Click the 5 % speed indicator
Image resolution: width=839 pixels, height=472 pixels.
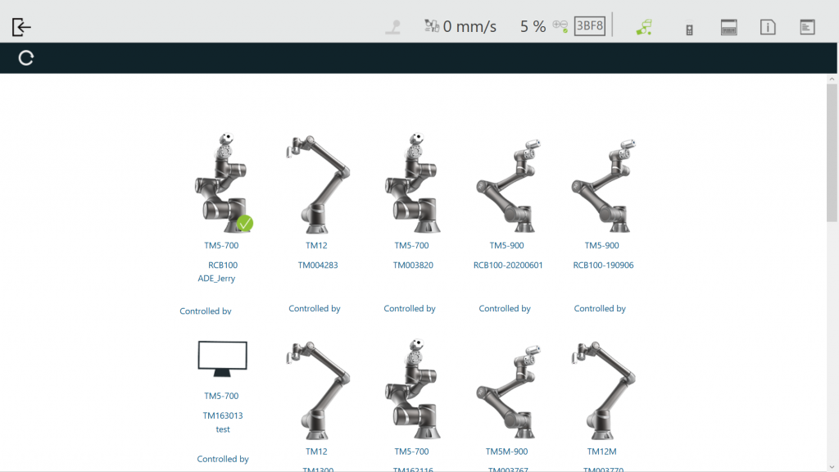coord(533,26)
